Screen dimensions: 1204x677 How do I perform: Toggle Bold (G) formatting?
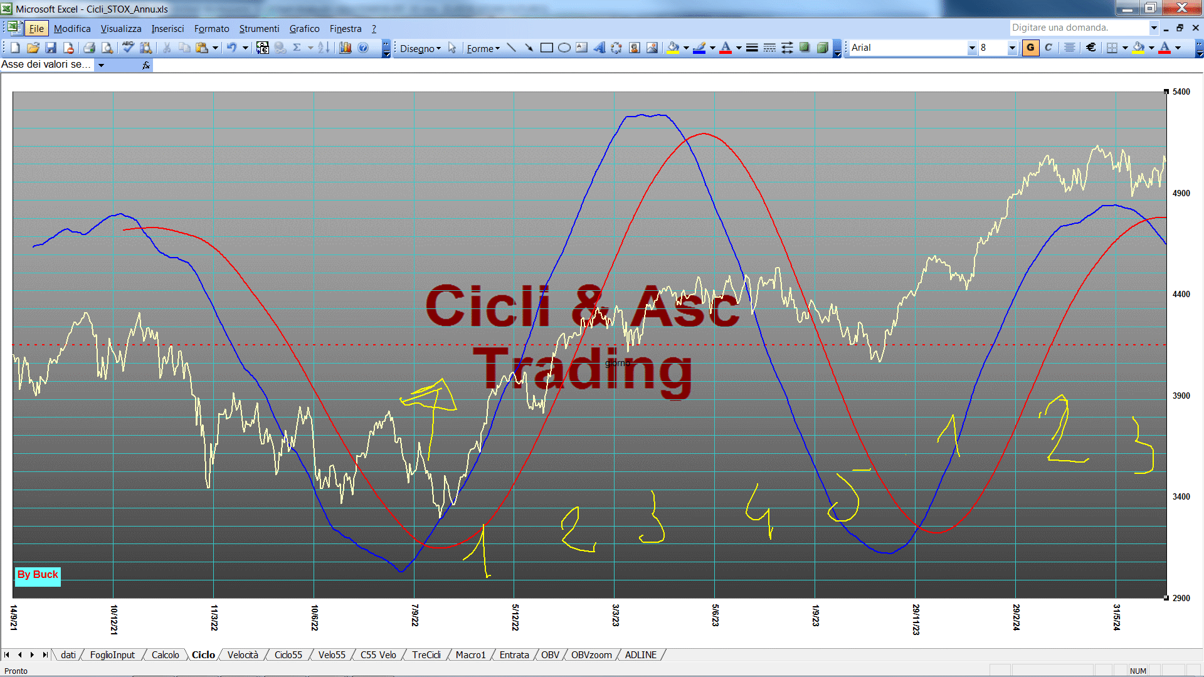point(1030,48)
